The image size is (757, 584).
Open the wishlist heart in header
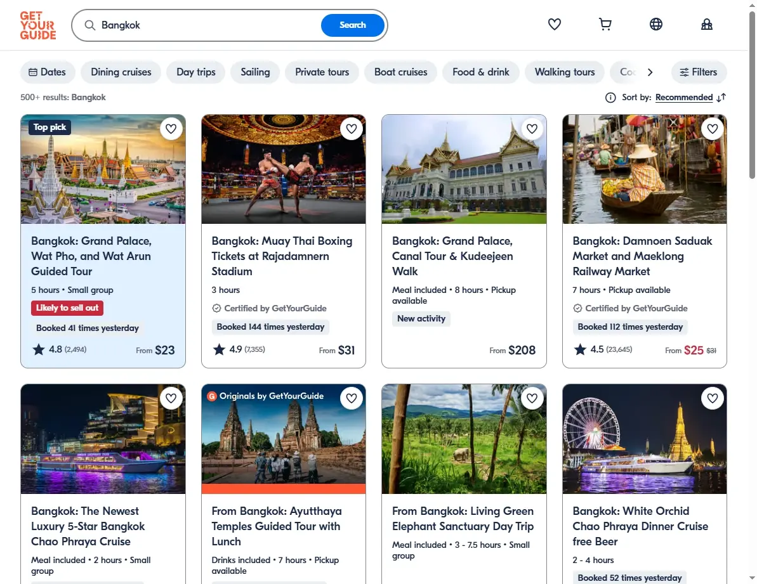coord(554,24)
